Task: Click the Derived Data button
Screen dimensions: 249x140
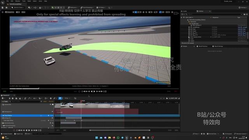Action: [x=212, y=134]
